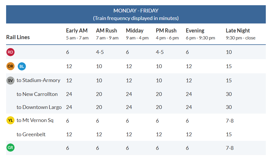
Task: Select the AM Rush column header
Action: (x=106, y=31)
